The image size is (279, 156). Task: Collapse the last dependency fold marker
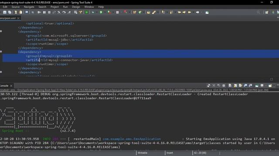[1, 72]
